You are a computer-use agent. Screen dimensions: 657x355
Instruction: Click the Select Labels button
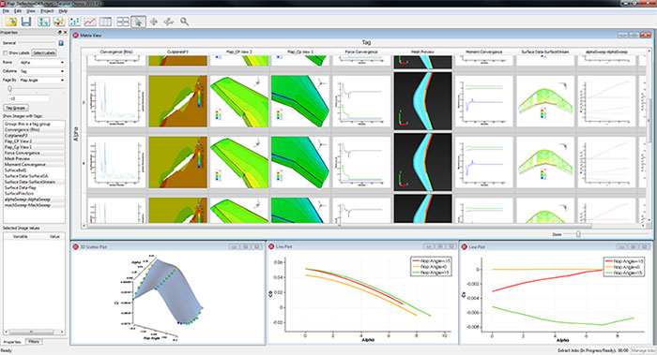(x=44, y=53)
